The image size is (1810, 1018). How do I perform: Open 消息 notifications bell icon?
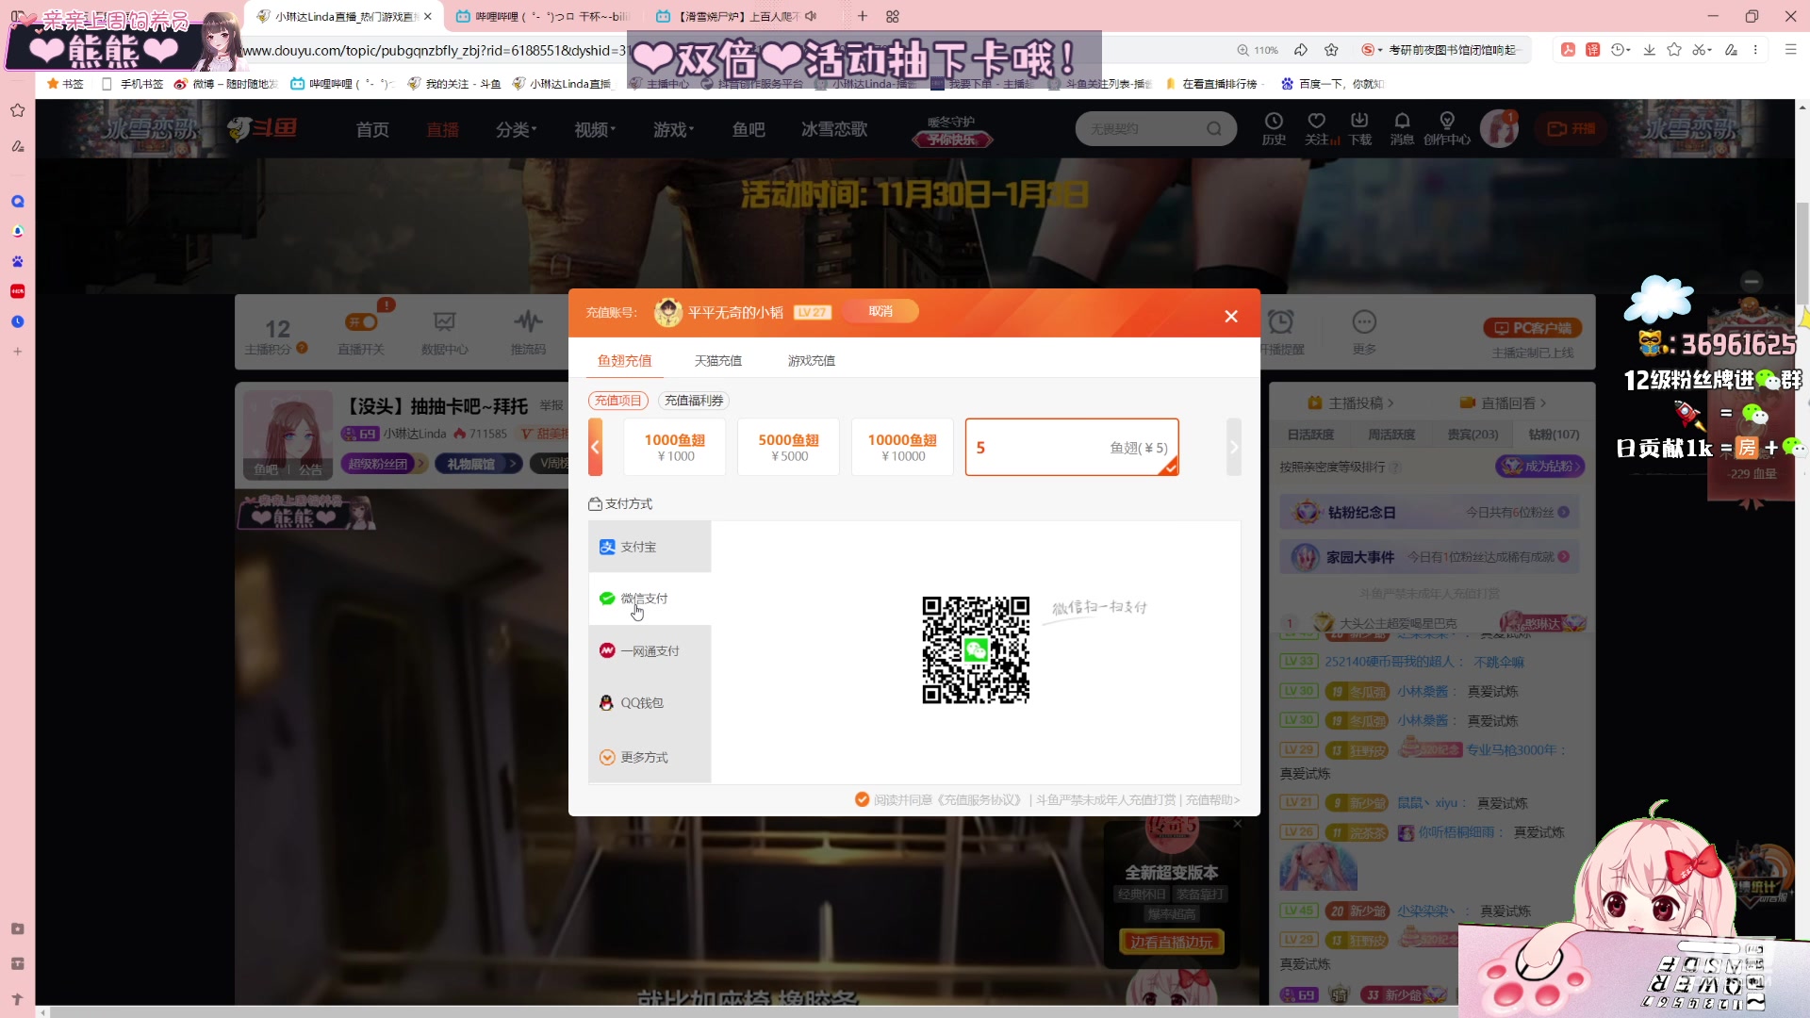[1402, 128]
